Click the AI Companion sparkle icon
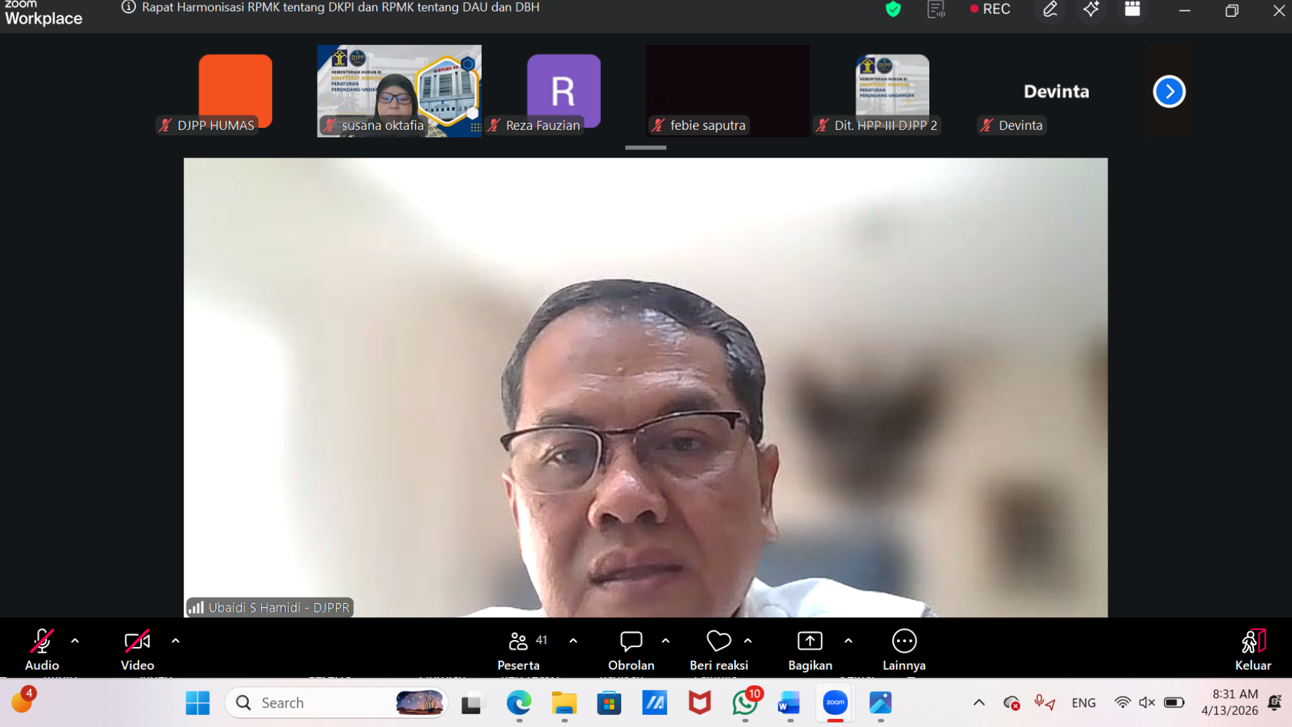This screenshot has height=727, width=1292. 1091,9
